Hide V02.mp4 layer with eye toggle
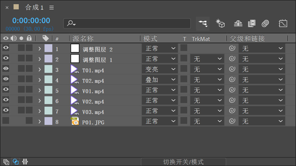This screenshot has width=296, height=166. [6, 99]
